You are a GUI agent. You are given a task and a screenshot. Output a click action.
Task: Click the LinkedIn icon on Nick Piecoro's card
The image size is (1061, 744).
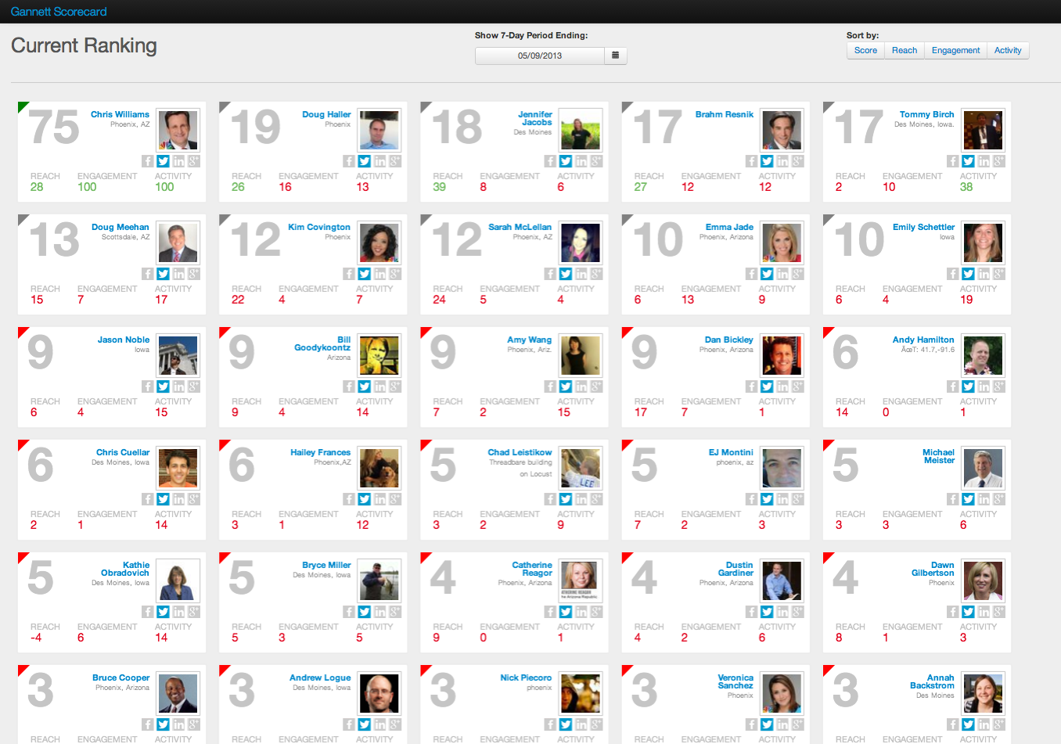pos(581,724)
